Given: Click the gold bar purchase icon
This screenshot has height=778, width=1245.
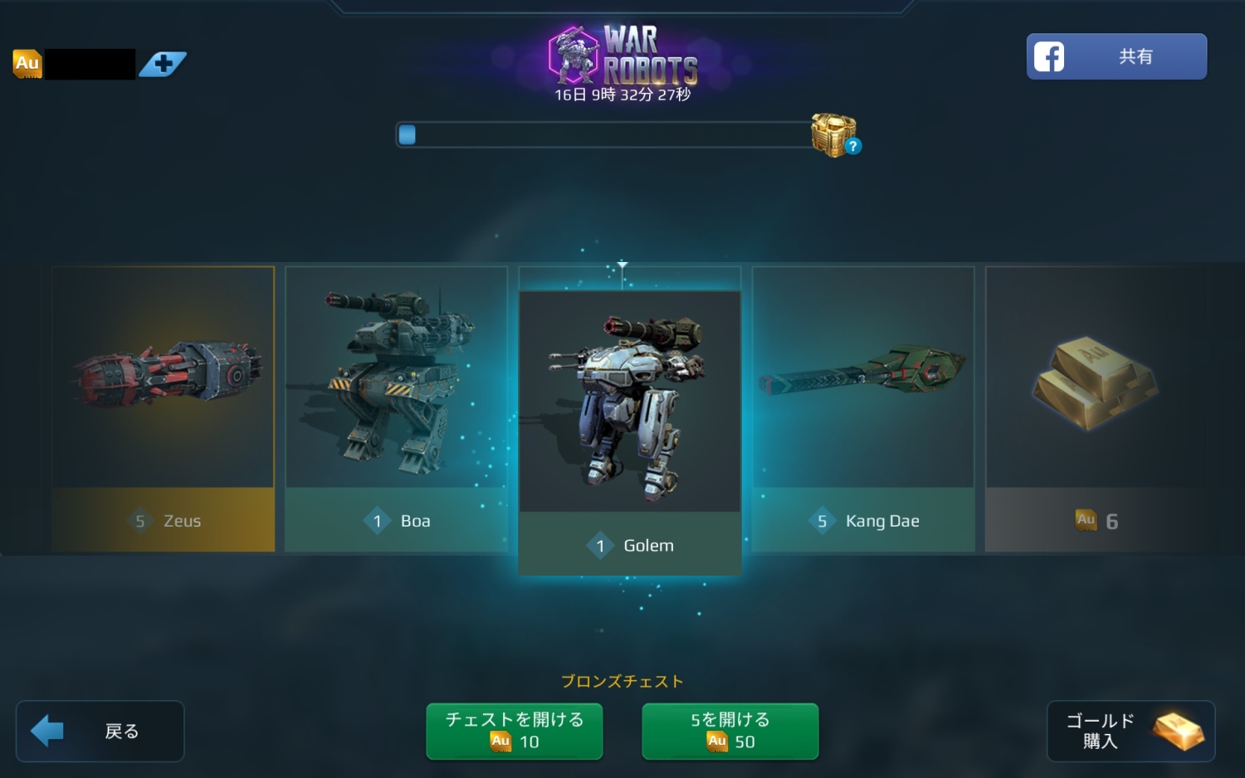Looking at the screenshot, I should (1179, 731).
